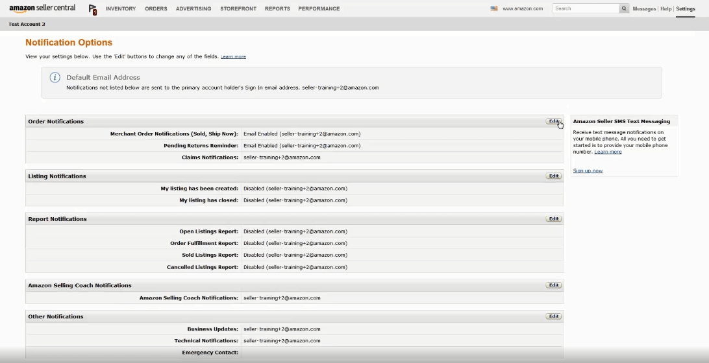
Task: Open the Reports menu
Action: point(277,9)
